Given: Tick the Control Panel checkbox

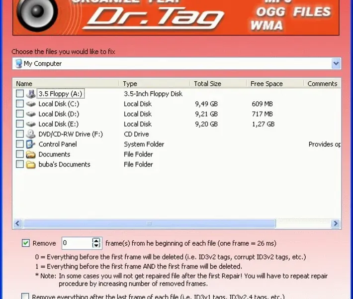Looking at the screenshot, I should [20, 144].
